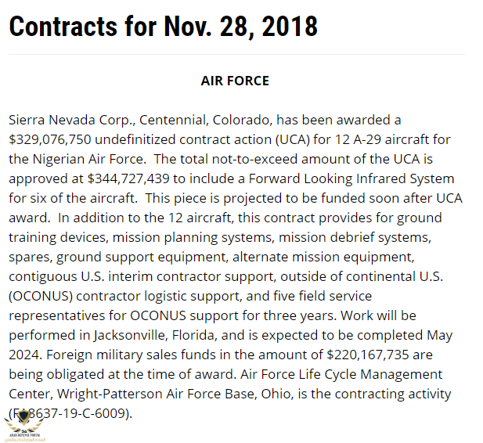Click the words "mission debrief systems"
The image size is (483, 443).
(355, 237)
